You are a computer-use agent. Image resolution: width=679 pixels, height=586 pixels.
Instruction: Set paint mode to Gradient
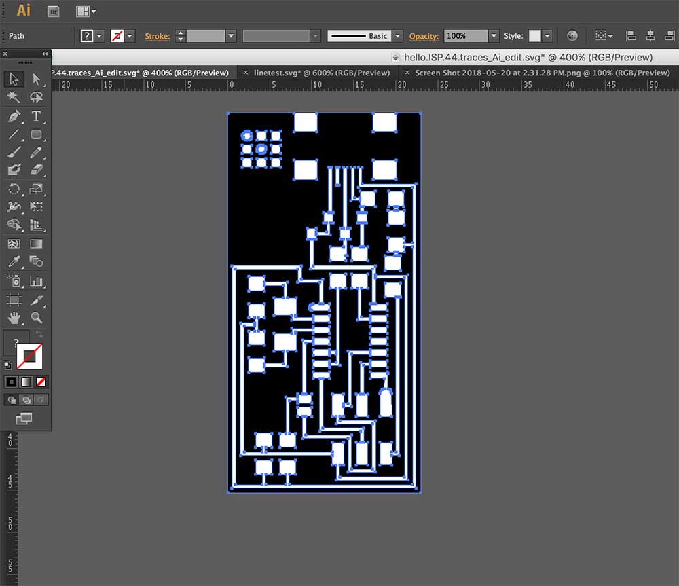click(26, 382)
